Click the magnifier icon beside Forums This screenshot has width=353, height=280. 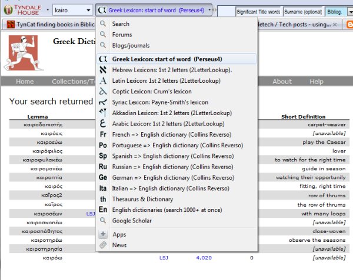pos(103,35)
